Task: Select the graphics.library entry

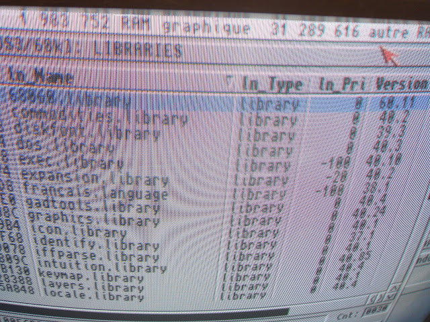Action: point(93,219)
